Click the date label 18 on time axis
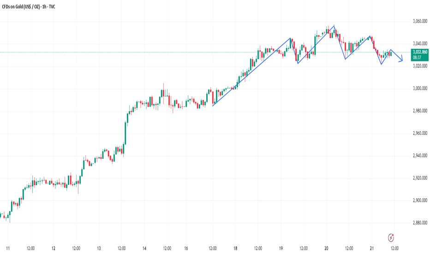This screenshot has height=254, width=430. pyautogui.click(x=235, y=248)
